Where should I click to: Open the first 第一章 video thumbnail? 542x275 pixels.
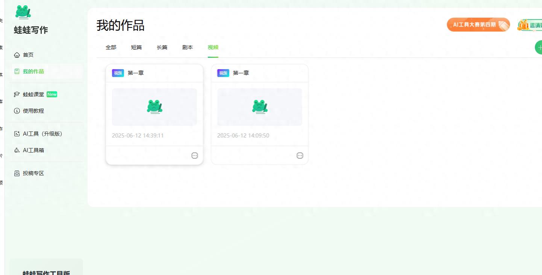(154, 107)
